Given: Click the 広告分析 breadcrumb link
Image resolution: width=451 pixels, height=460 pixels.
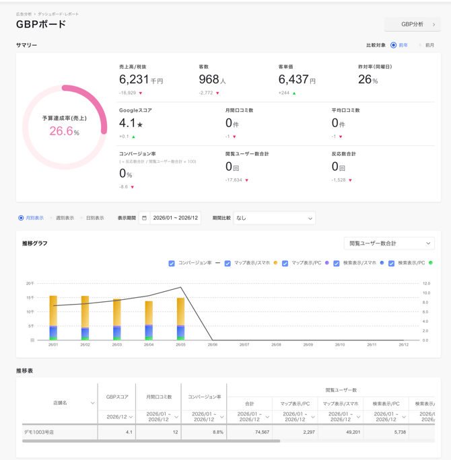Looking at the screenshot, I should point(24,14).
